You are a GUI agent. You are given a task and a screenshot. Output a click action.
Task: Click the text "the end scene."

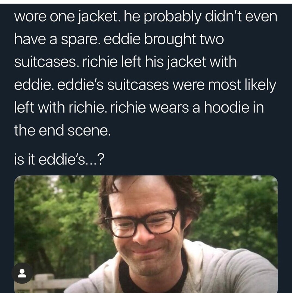[x=62, y=130]
